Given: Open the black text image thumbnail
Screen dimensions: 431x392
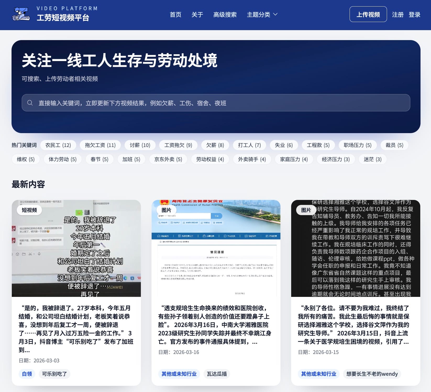Looking at the screenshot, I should (356, 248).
